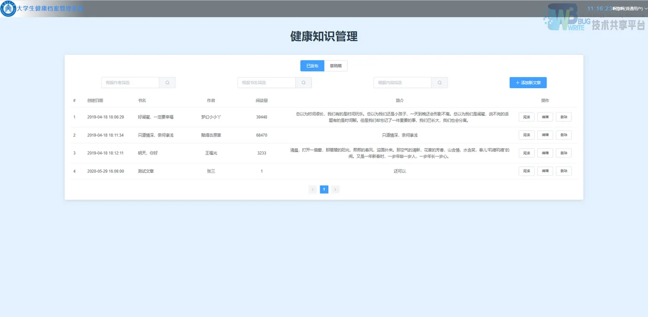Click the next page arrow in pagination

pos(335,189)
